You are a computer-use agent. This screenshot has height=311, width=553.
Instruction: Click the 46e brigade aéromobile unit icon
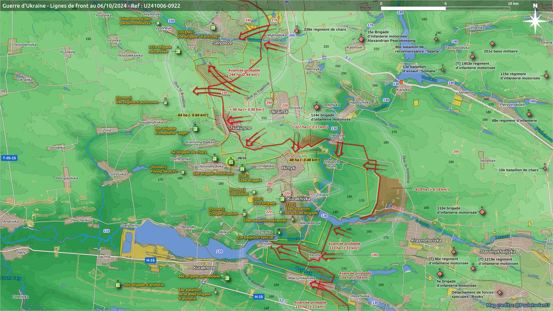pos(227,278)
